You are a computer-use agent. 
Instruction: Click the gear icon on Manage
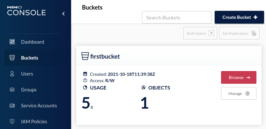(248, 94)
